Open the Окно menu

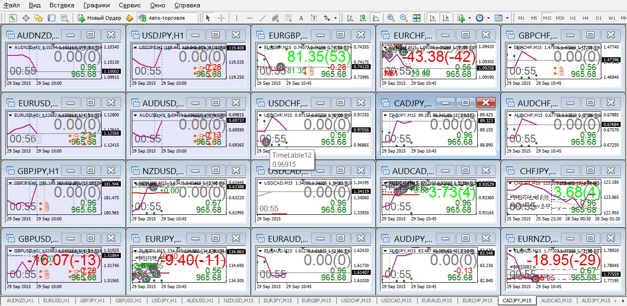click(x=158, y=5)
